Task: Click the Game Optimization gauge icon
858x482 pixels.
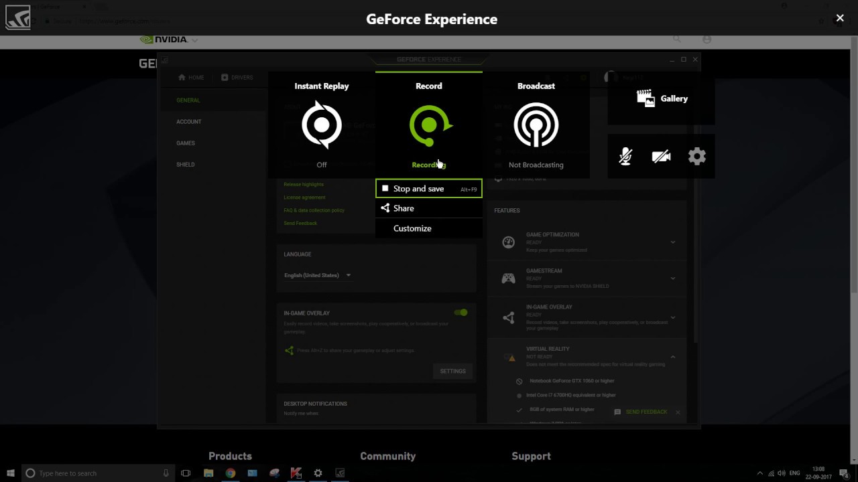Action: pyautogui.click(x=509, y=242)
